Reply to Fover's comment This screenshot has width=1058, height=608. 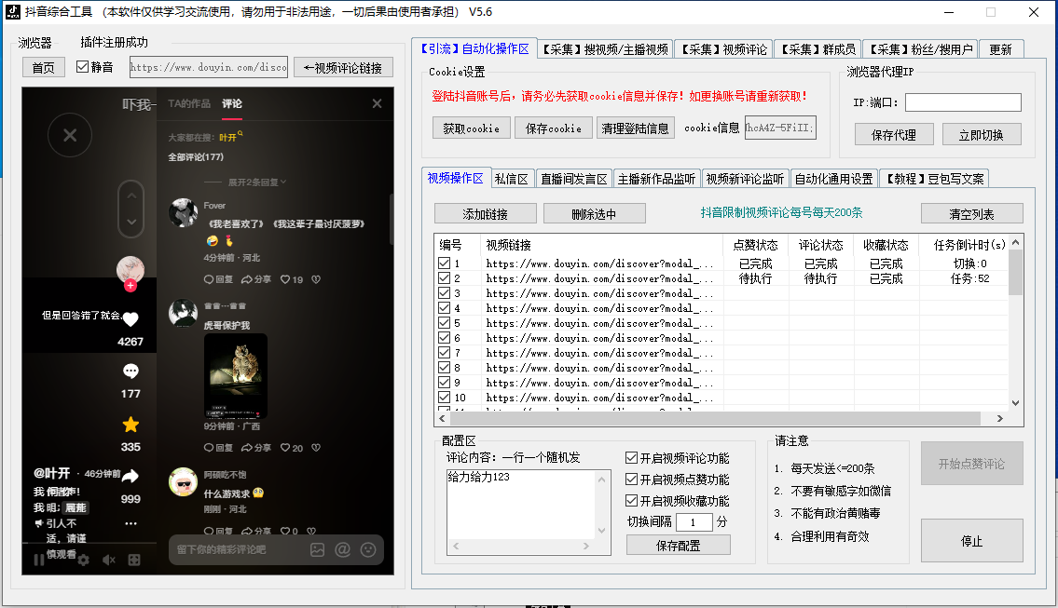pyautogui.click(x=218, y=279)
